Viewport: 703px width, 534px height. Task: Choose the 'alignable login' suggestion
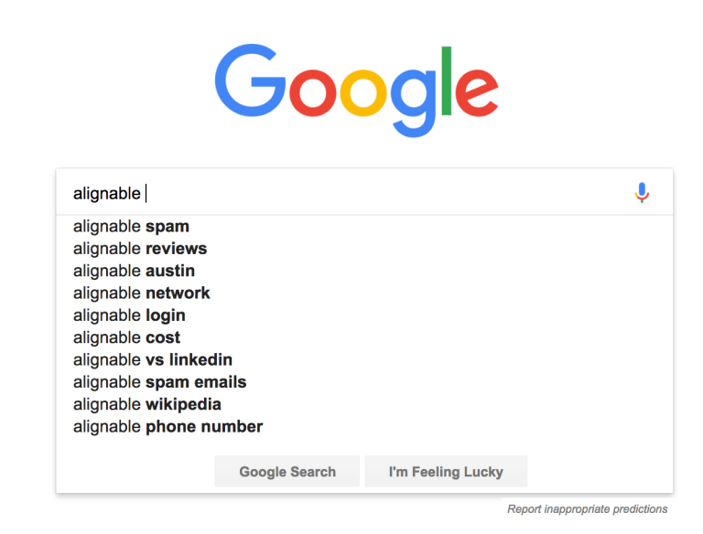pos(129,315)
